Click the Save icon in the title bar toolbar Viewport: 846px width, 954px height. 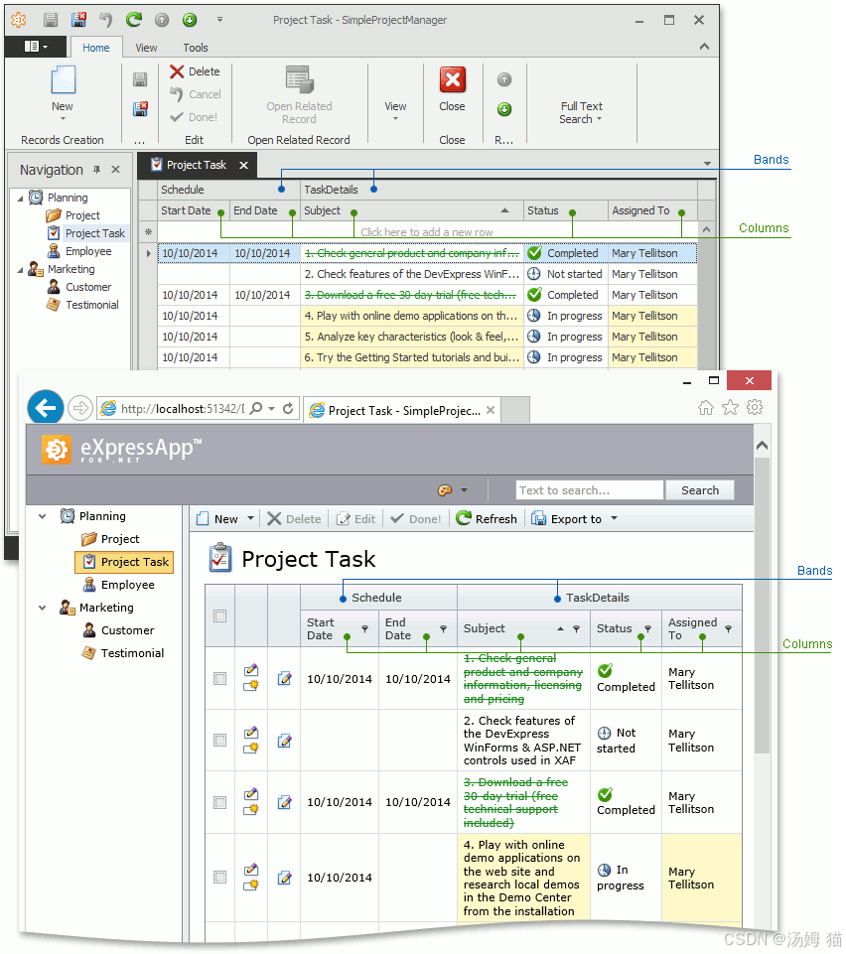pos(51,20)
